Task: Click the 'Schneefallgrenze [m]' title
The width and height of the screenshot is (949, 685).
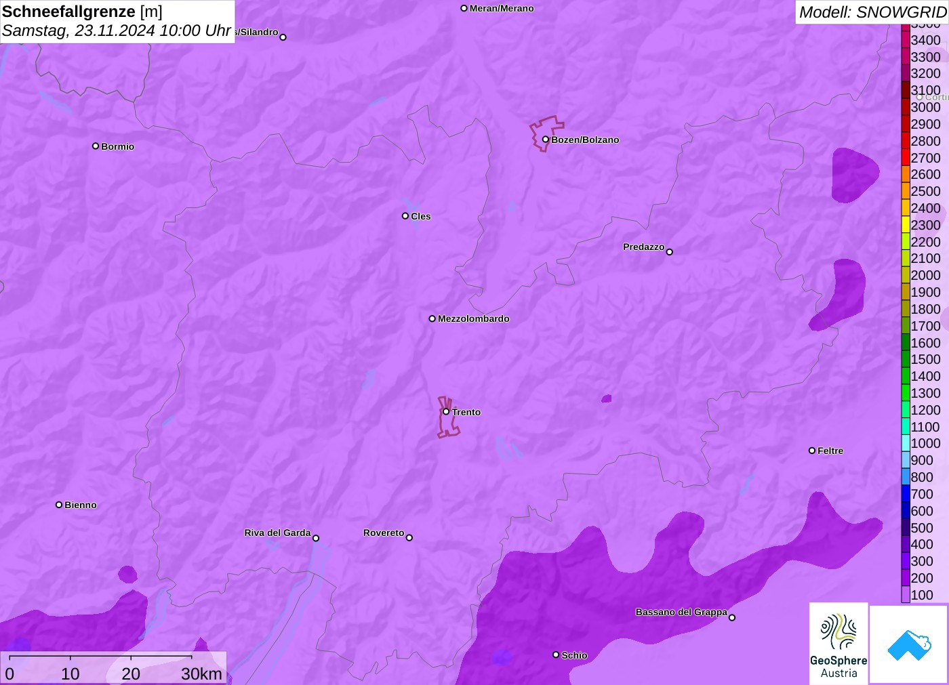Action: [x=82, y=12]
